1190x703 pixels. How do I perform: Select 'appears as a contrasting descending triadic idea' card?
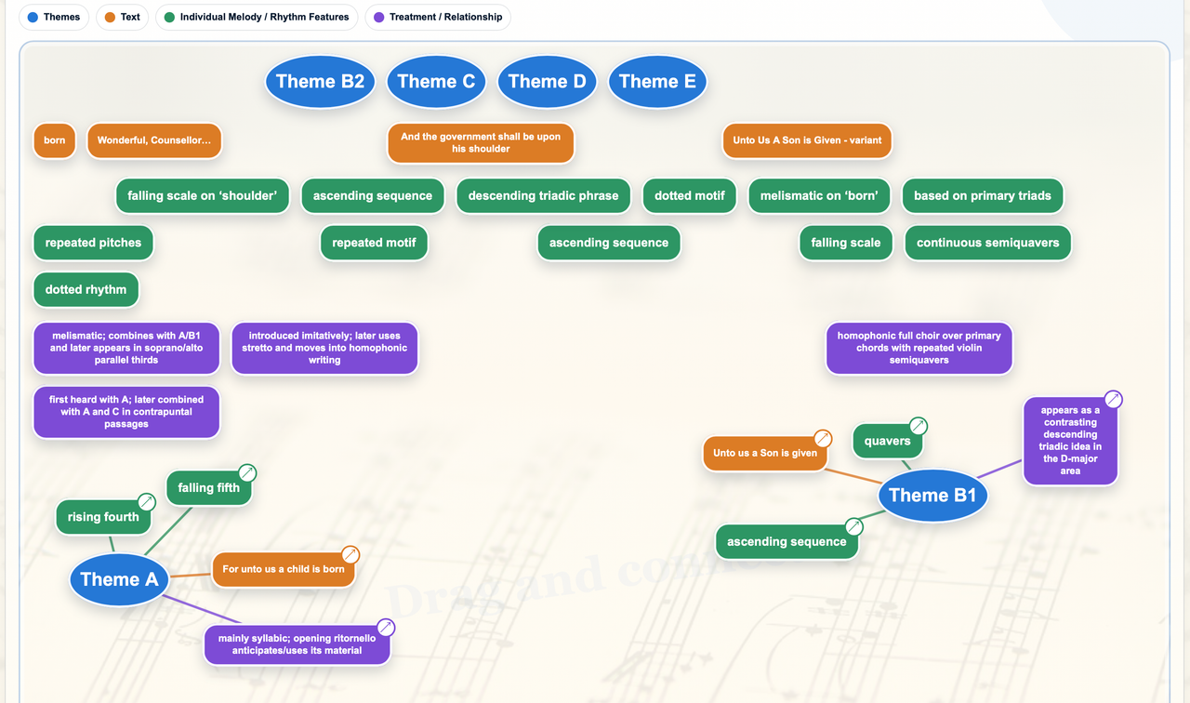pyautogui.click(x=1070, y=441)
